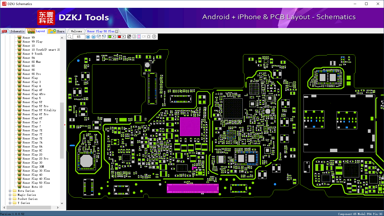Rotate the board layout clockwise
The height and width of the screenshot is (216, 384).
point(99,37)
